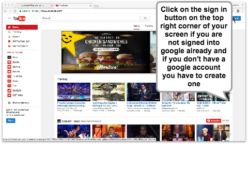Open Telling My Parents About My Boyfriend title
248x186 pixels.
(176, 104)
